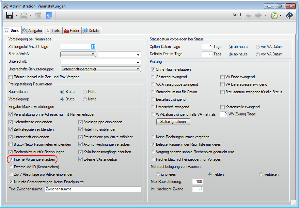This screenshot has width=299, height=208.
Task: Click the green clock history icon
Action: 274,15
